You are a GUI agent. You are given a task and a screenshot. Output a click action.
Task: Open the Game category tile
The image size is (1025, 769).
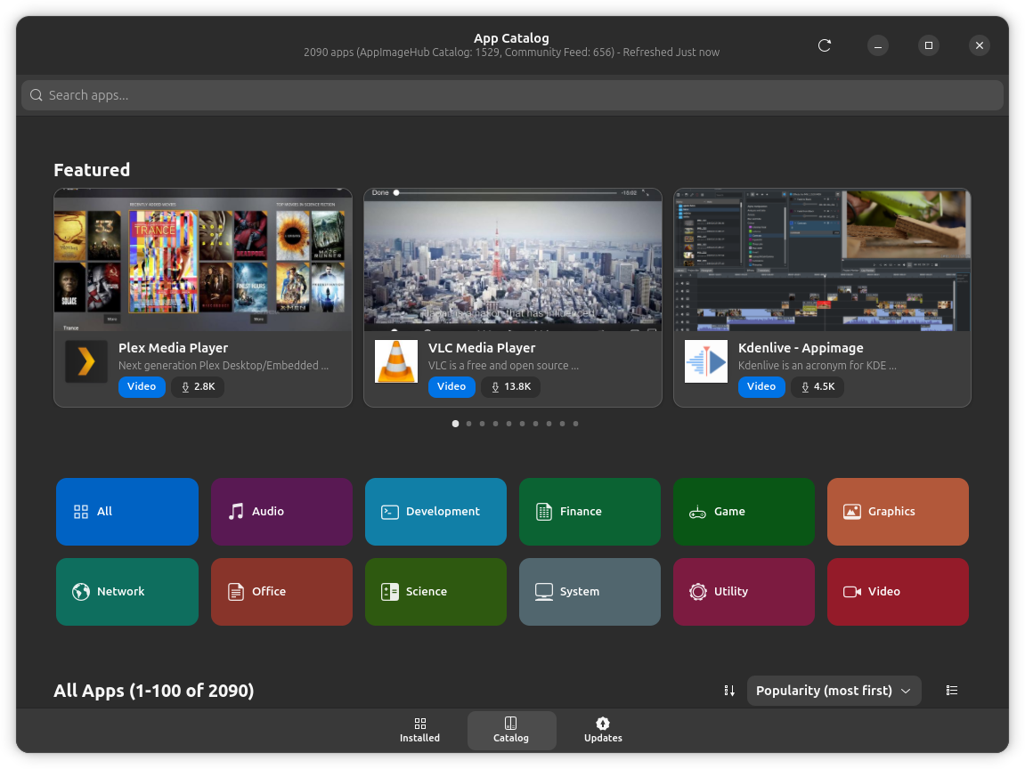click(744, 512)
